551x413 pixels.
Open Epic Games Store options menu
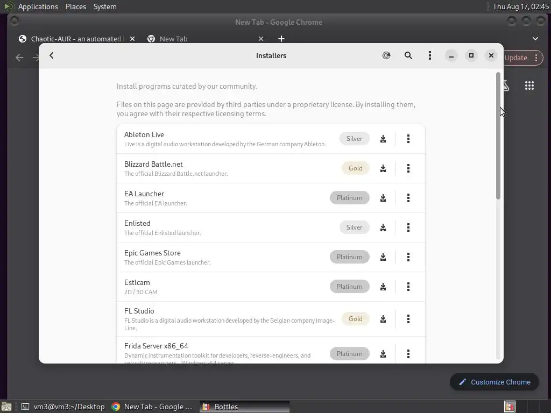pos(408,257)
